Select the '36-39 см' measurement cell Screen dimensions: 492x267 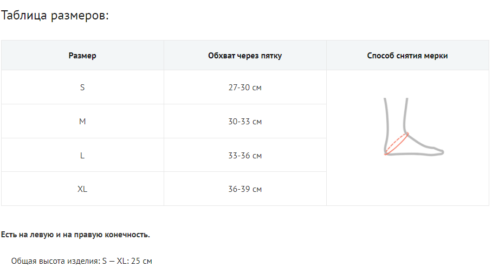point(245,189)
